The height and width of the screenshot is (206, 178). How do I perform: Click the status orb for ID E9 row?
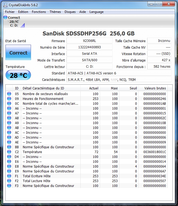pos(9,171)
